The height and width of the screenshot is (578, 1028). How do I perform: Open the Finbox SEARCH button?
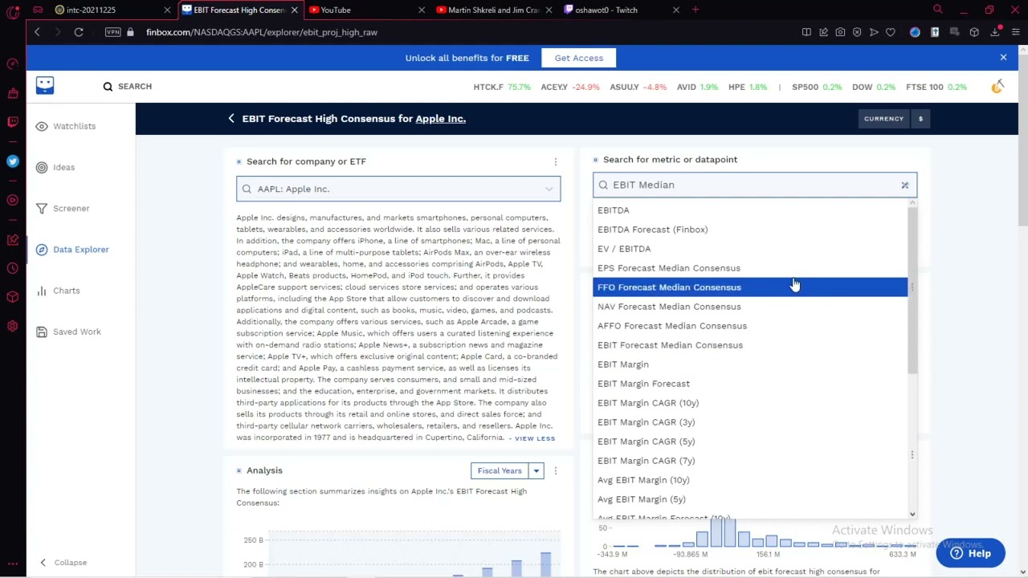127,86
